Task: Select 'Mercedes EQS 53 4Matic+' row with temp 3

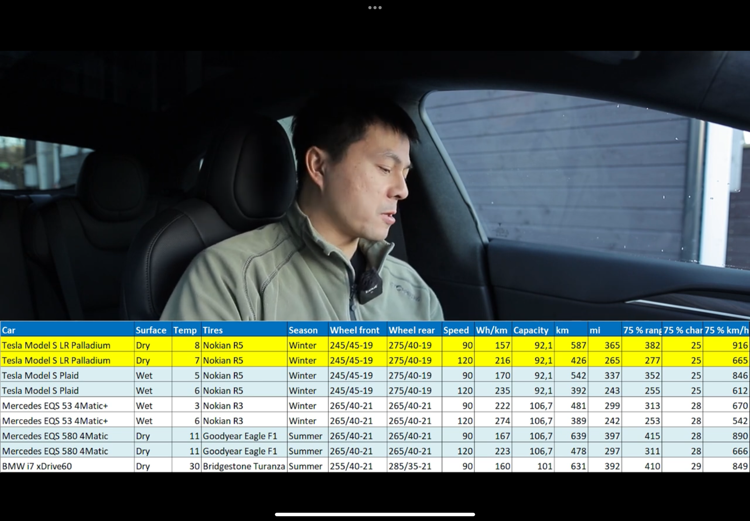Action: (x=375, y=405)
